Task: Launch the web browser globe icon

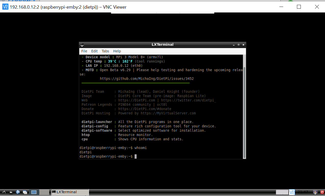Action: (18, 192)
